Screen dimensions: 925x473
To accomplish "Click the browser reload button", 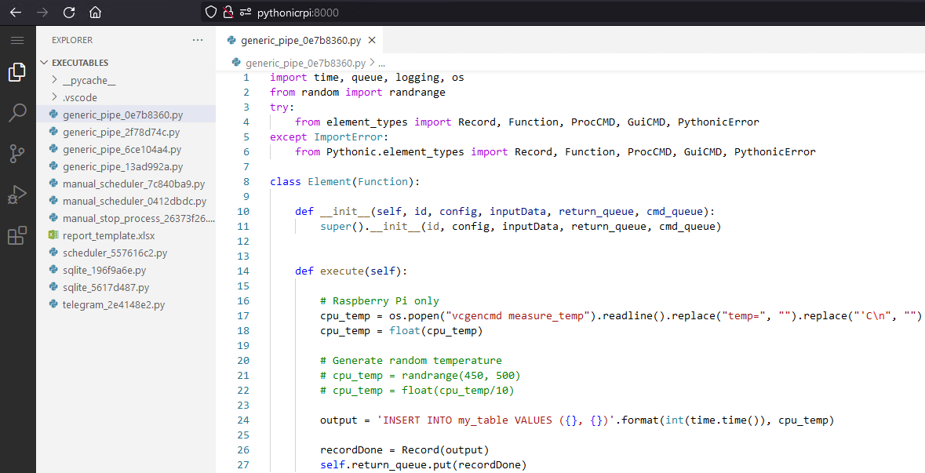I will coord(69,13).
